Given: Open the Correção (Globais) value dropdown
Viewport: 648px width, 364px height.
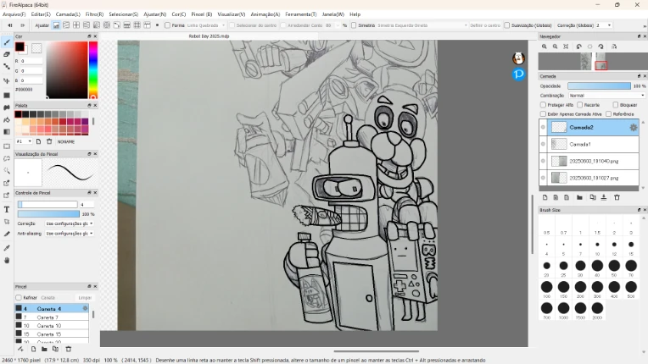Looking at the screenshot, I should tap(603, 25).
